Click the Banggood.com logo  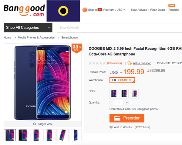coord(24,10)
